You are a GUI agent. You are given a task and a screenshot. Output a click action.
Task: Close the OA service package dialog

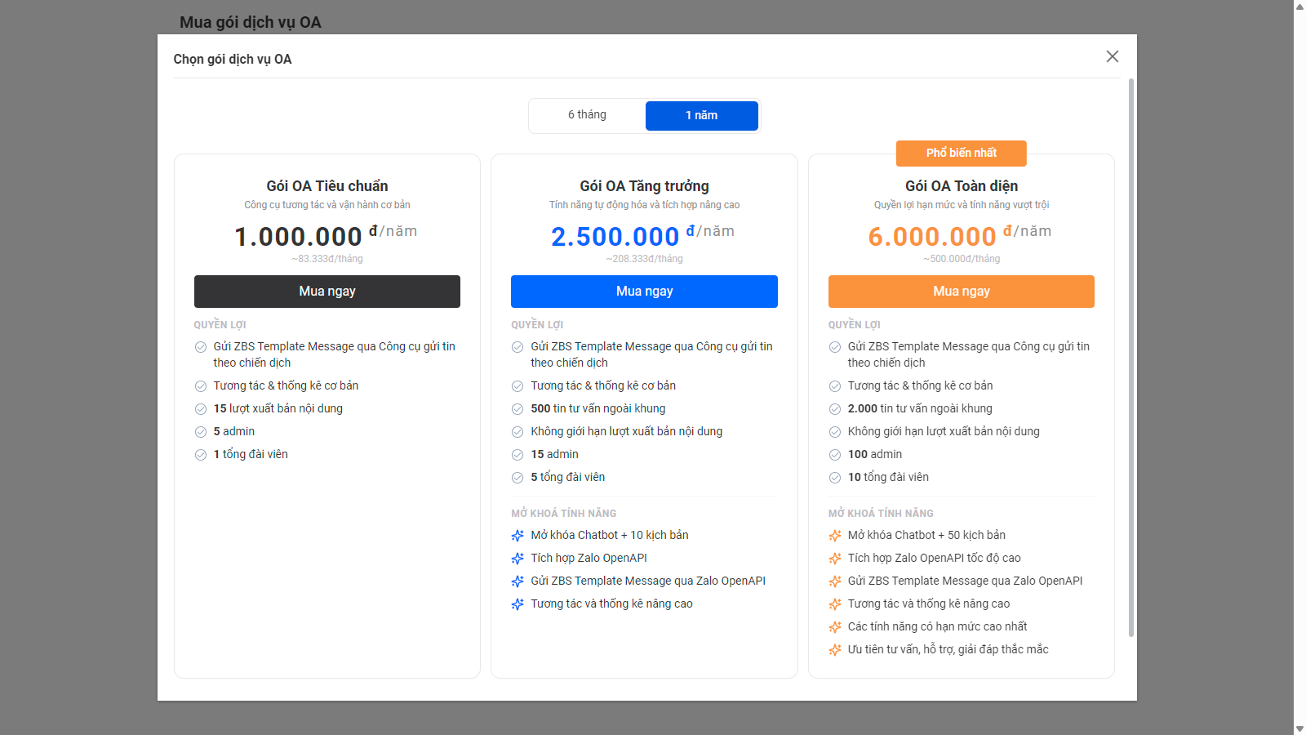click(x=1112, y=56)
